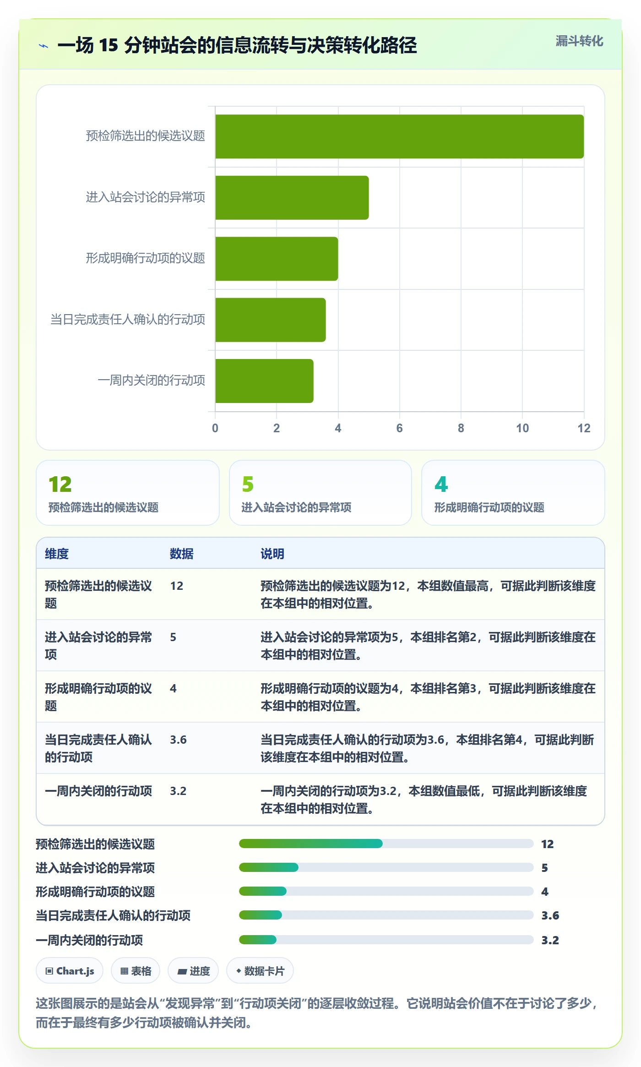The height and width of the screenshot is (1067, 641).
Task: Click the diamond icon in 数据卡片 chip
Action: click(x=239, y=971)
